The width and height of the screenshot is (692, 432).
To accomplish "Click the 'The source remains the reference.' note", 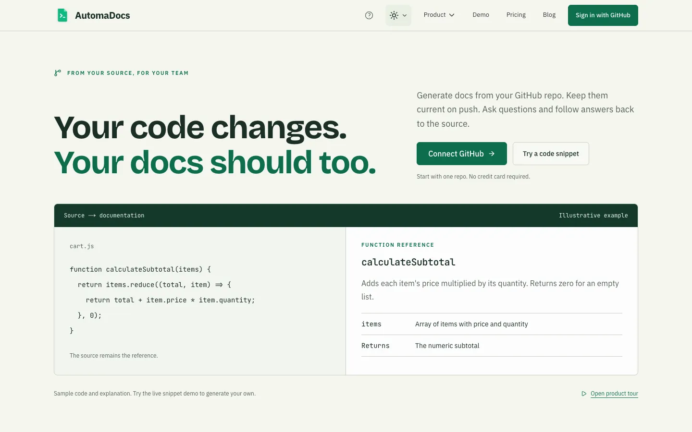I will click(114, 356).
